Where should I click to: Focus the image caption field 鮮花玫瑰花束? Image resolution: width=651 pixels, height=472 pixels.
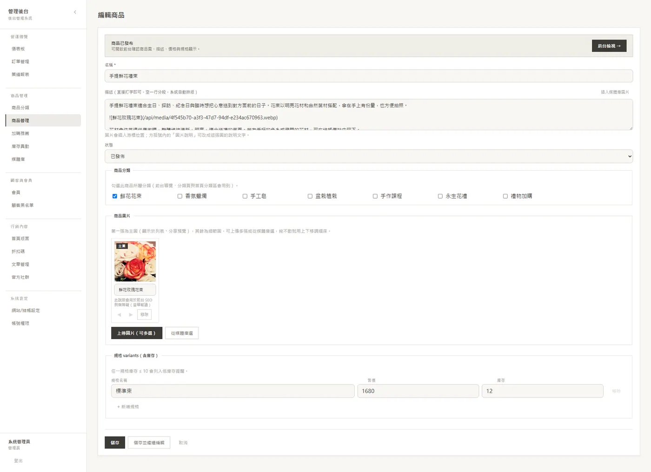tap(135, 290)
